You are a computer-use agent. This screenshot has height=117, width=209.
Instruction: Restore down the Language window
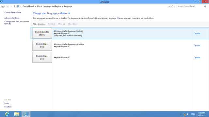(200, 2)
